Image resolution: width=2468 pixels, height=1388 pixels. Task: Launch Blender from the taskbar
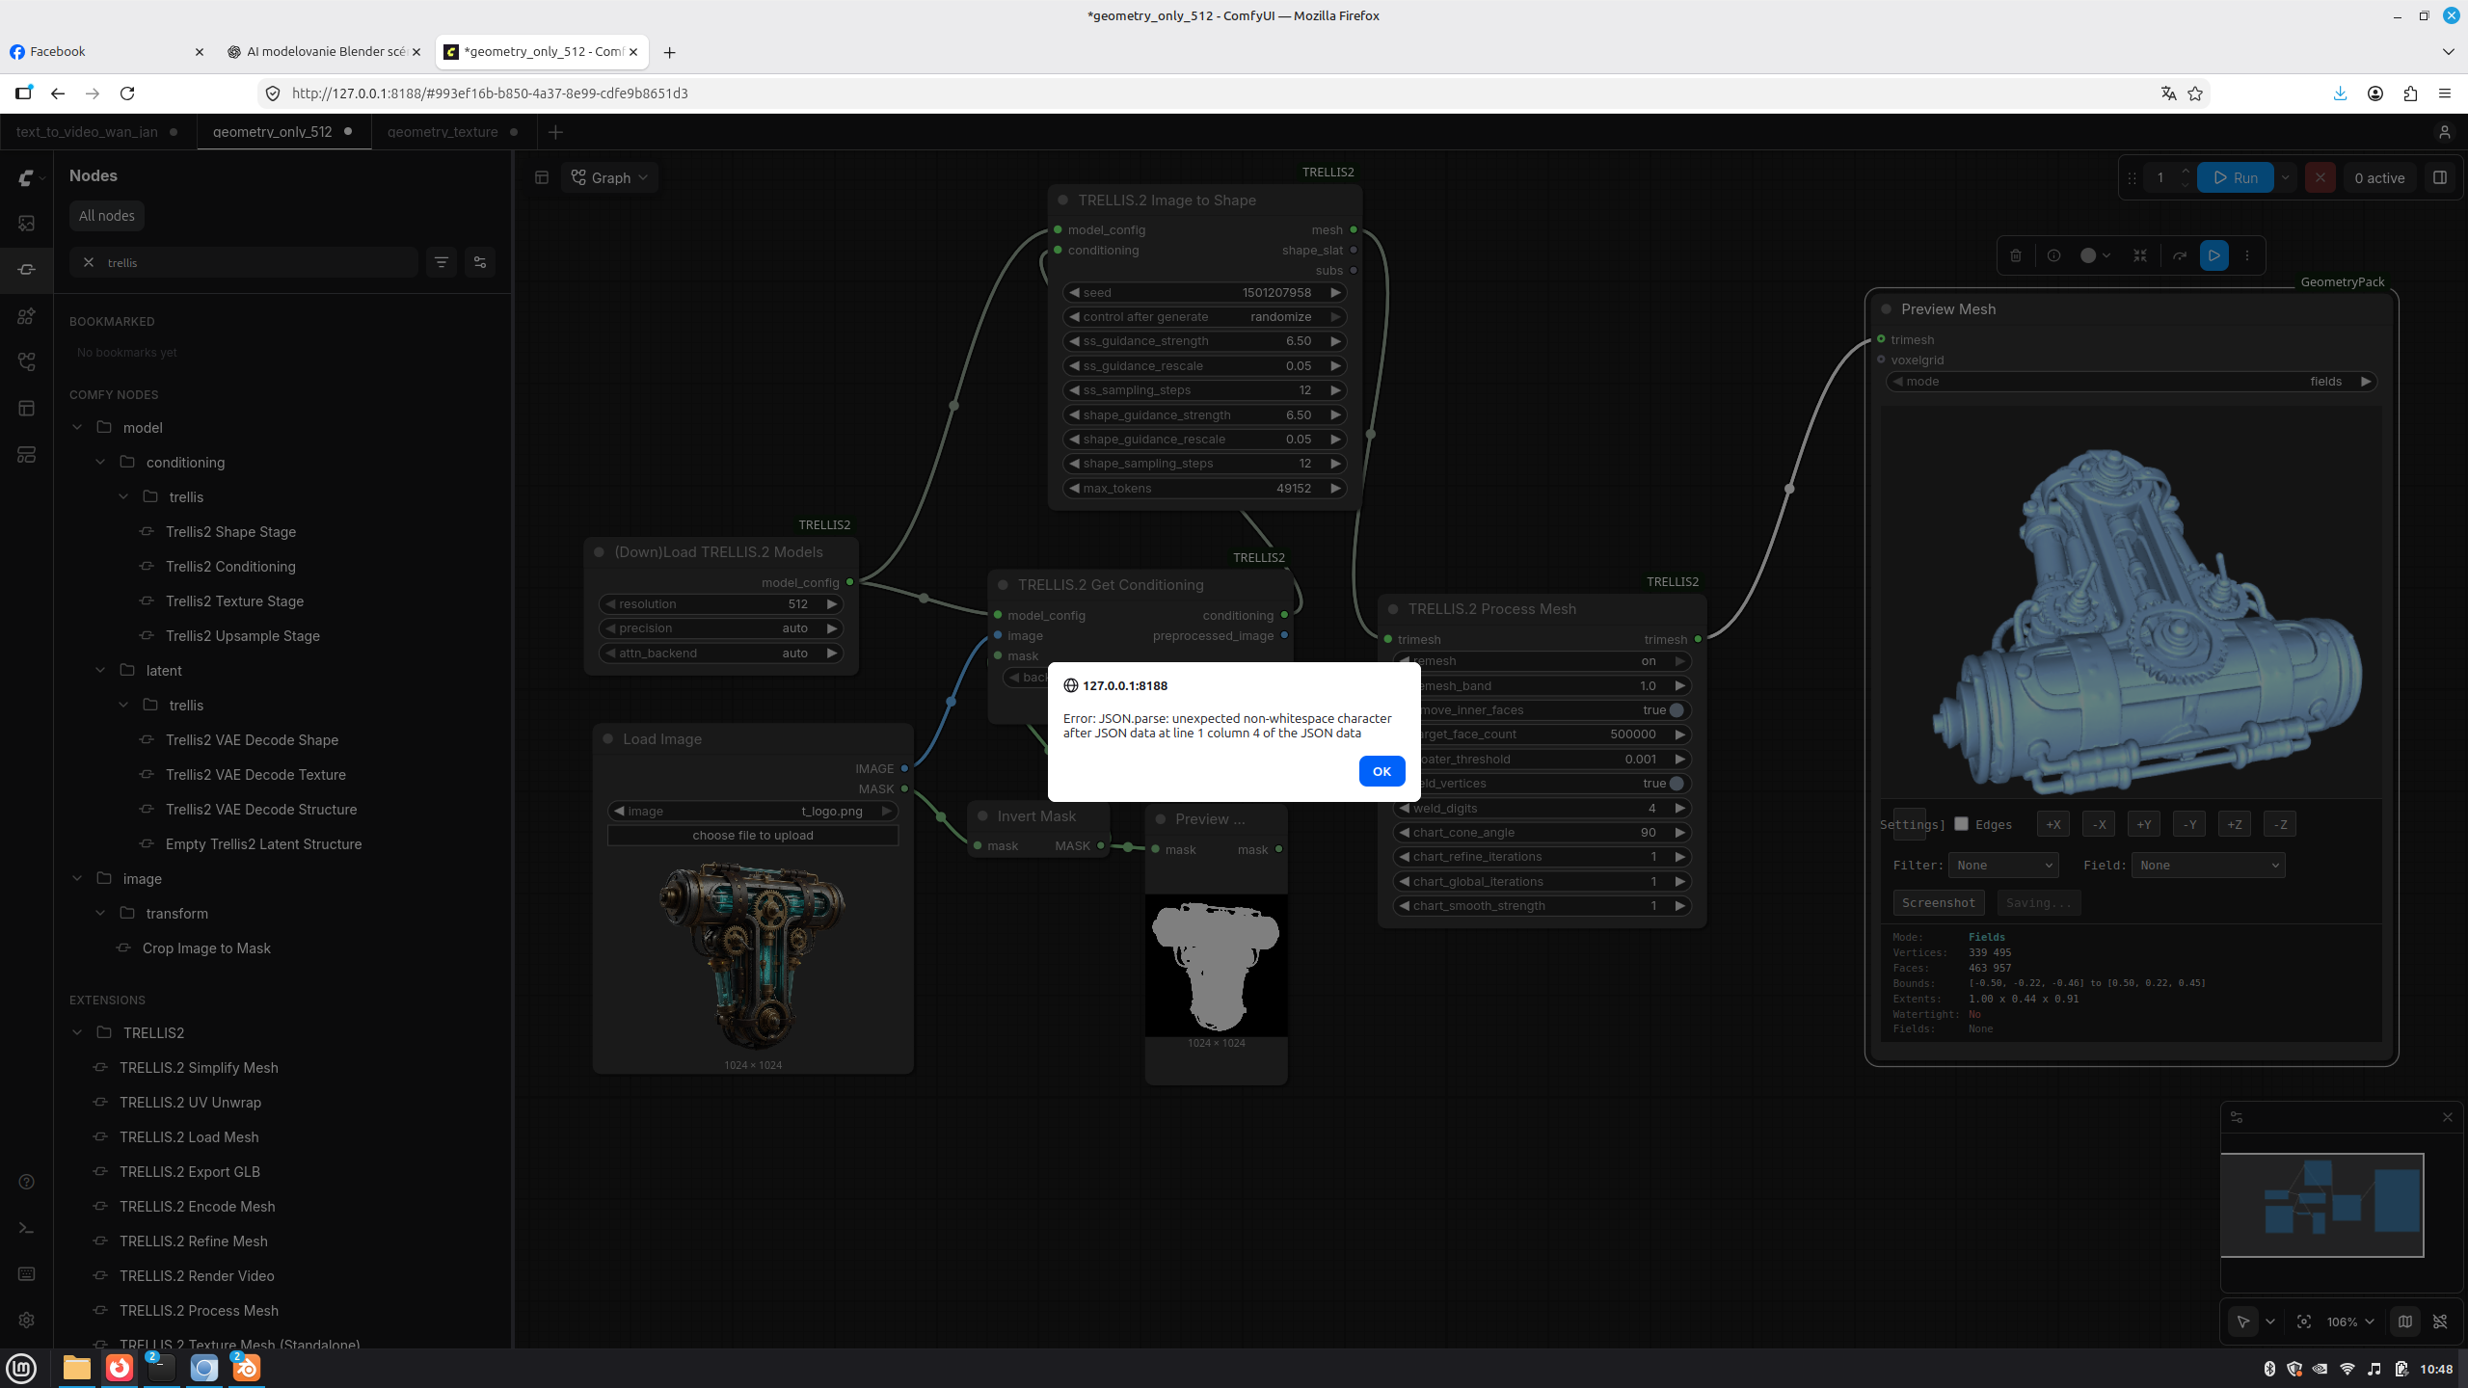tap(247, 1368)
